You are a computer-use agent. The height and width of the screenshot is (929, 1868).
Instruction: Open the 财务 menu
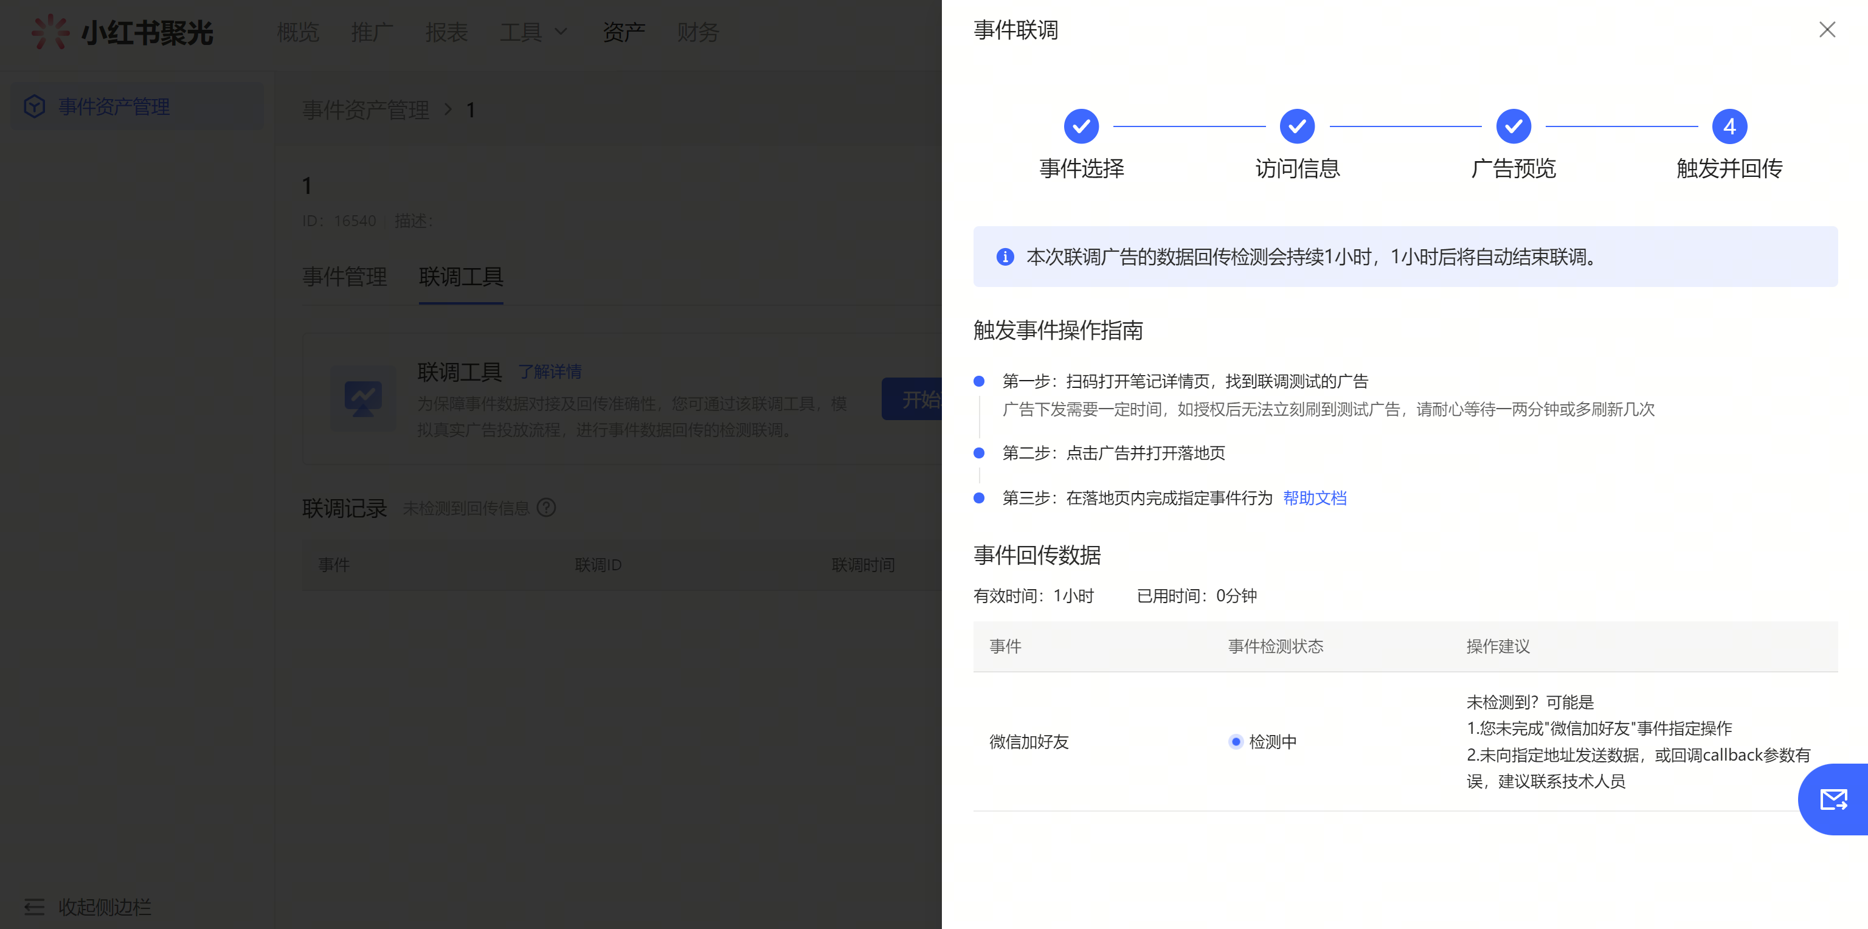click(697, 32)
